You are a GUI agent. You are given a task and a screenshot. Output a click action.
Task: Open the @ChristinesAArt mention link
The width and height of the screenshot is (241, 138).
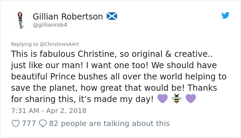(59, 44)
